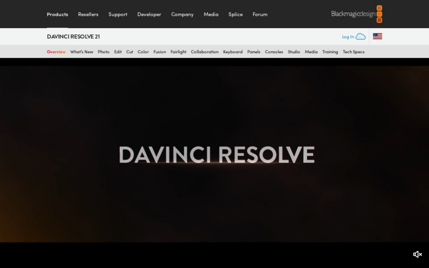Switch to the What's New tab

pyautogui.click(x=82, y=52)
